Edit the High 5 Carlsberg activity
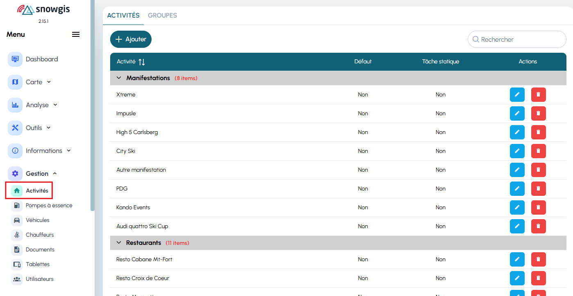The image size is (573, 296). (x=517, y=132)
